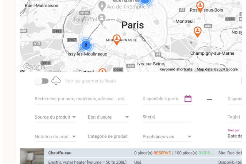Click the RÉSERVÉ status text

click(162, 153)
